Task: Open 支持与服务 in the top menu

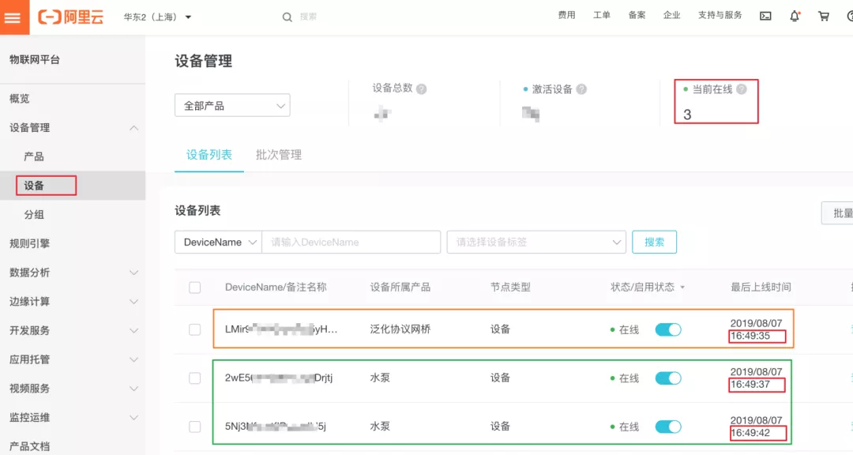Action: [720, 15]
